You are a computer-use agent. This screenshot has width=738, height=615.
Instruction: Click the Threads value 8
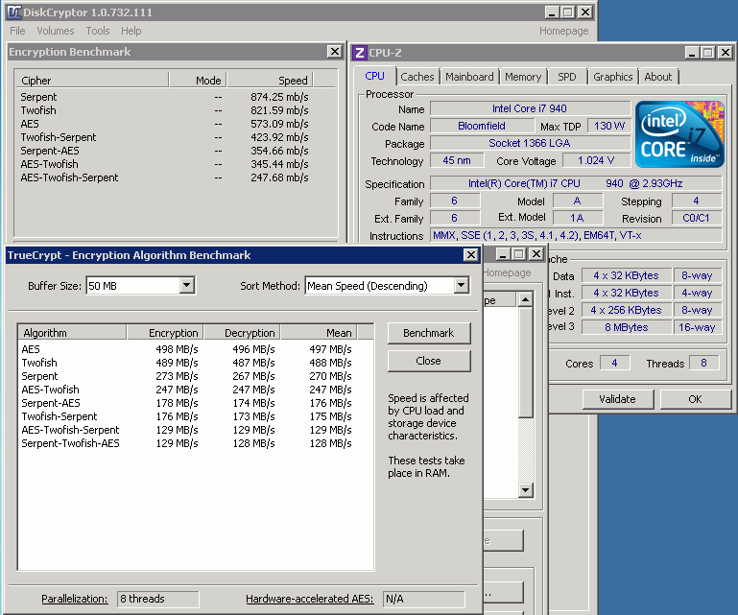[704, 363]
